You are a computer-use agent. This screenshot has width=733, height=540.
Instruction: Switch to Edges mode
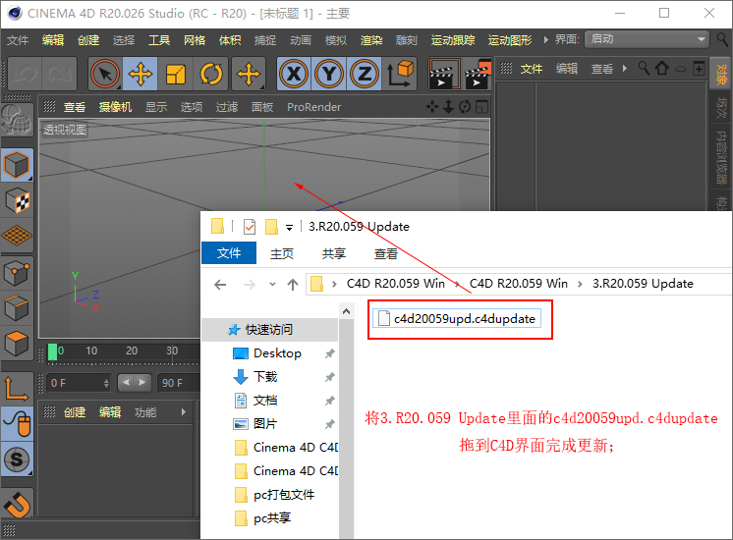point(17,308)
